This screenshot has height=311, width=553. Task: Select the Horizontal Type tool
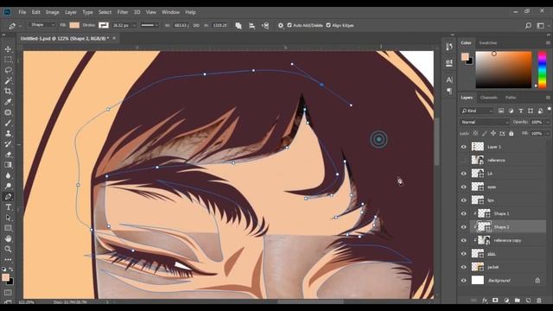(x=8, y=207)
